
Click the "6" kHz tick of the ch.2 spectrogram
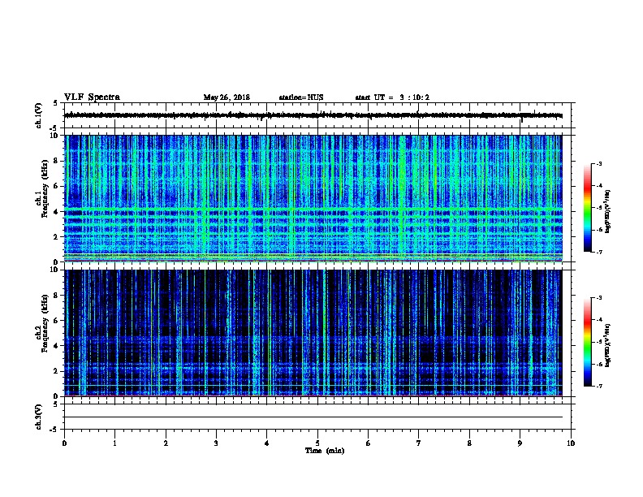pos(57,321)
